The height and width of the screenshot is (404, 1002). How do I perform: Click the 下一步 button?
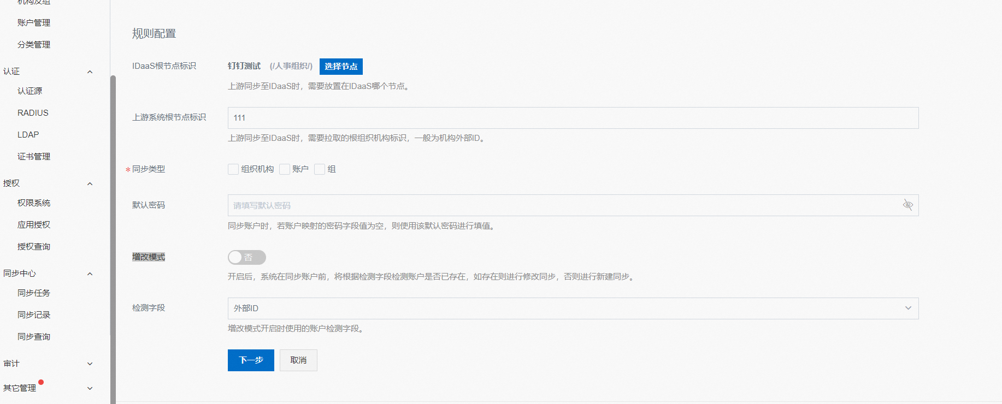(251, 360)
